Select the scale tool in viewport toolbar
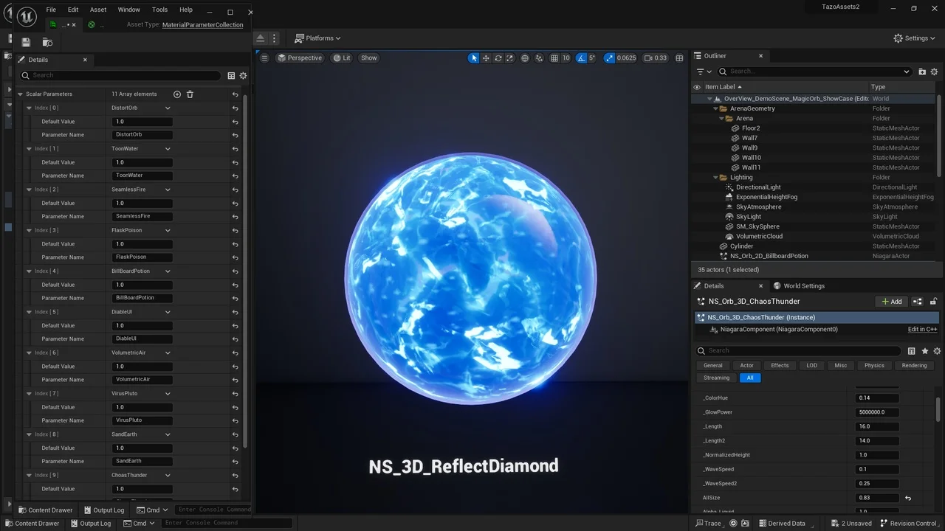Screen dimensions: 945x531 click(x=509, y=58)
